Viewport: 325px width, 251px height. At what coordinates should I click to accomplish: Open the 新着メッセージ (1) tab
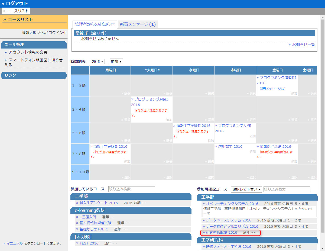coord(138,24)
